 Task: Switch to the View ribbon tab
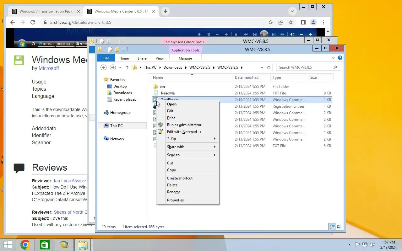pos(160,58)
